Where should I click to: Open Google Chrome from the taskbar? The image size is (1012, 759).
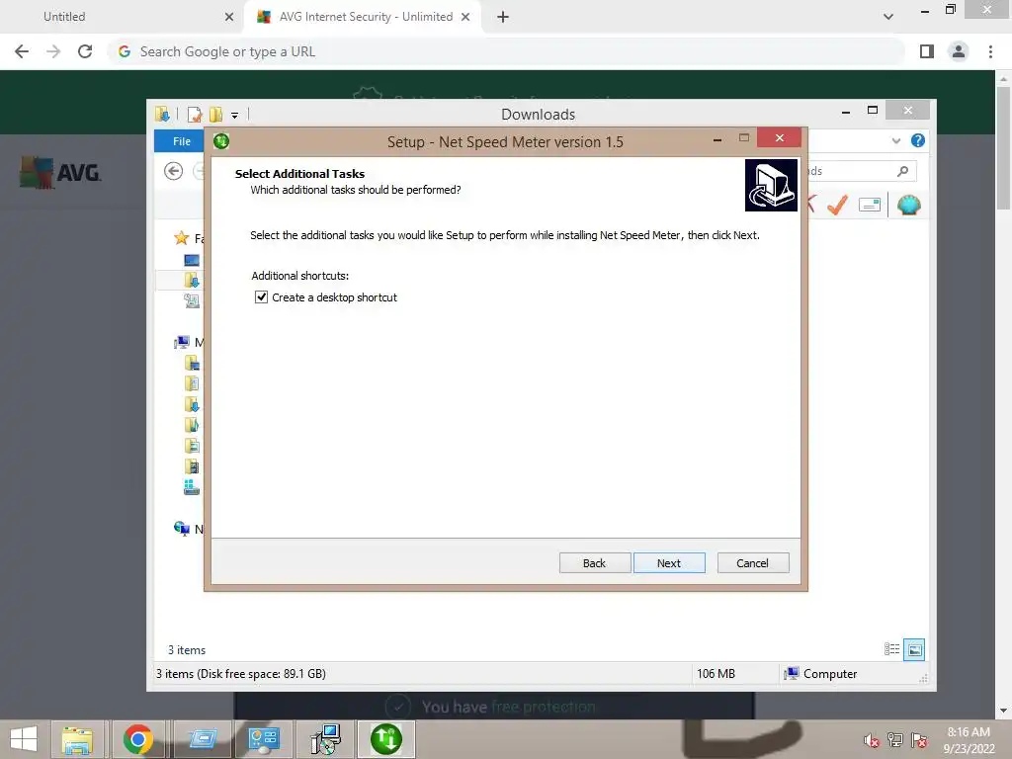[x=138, y=739]
